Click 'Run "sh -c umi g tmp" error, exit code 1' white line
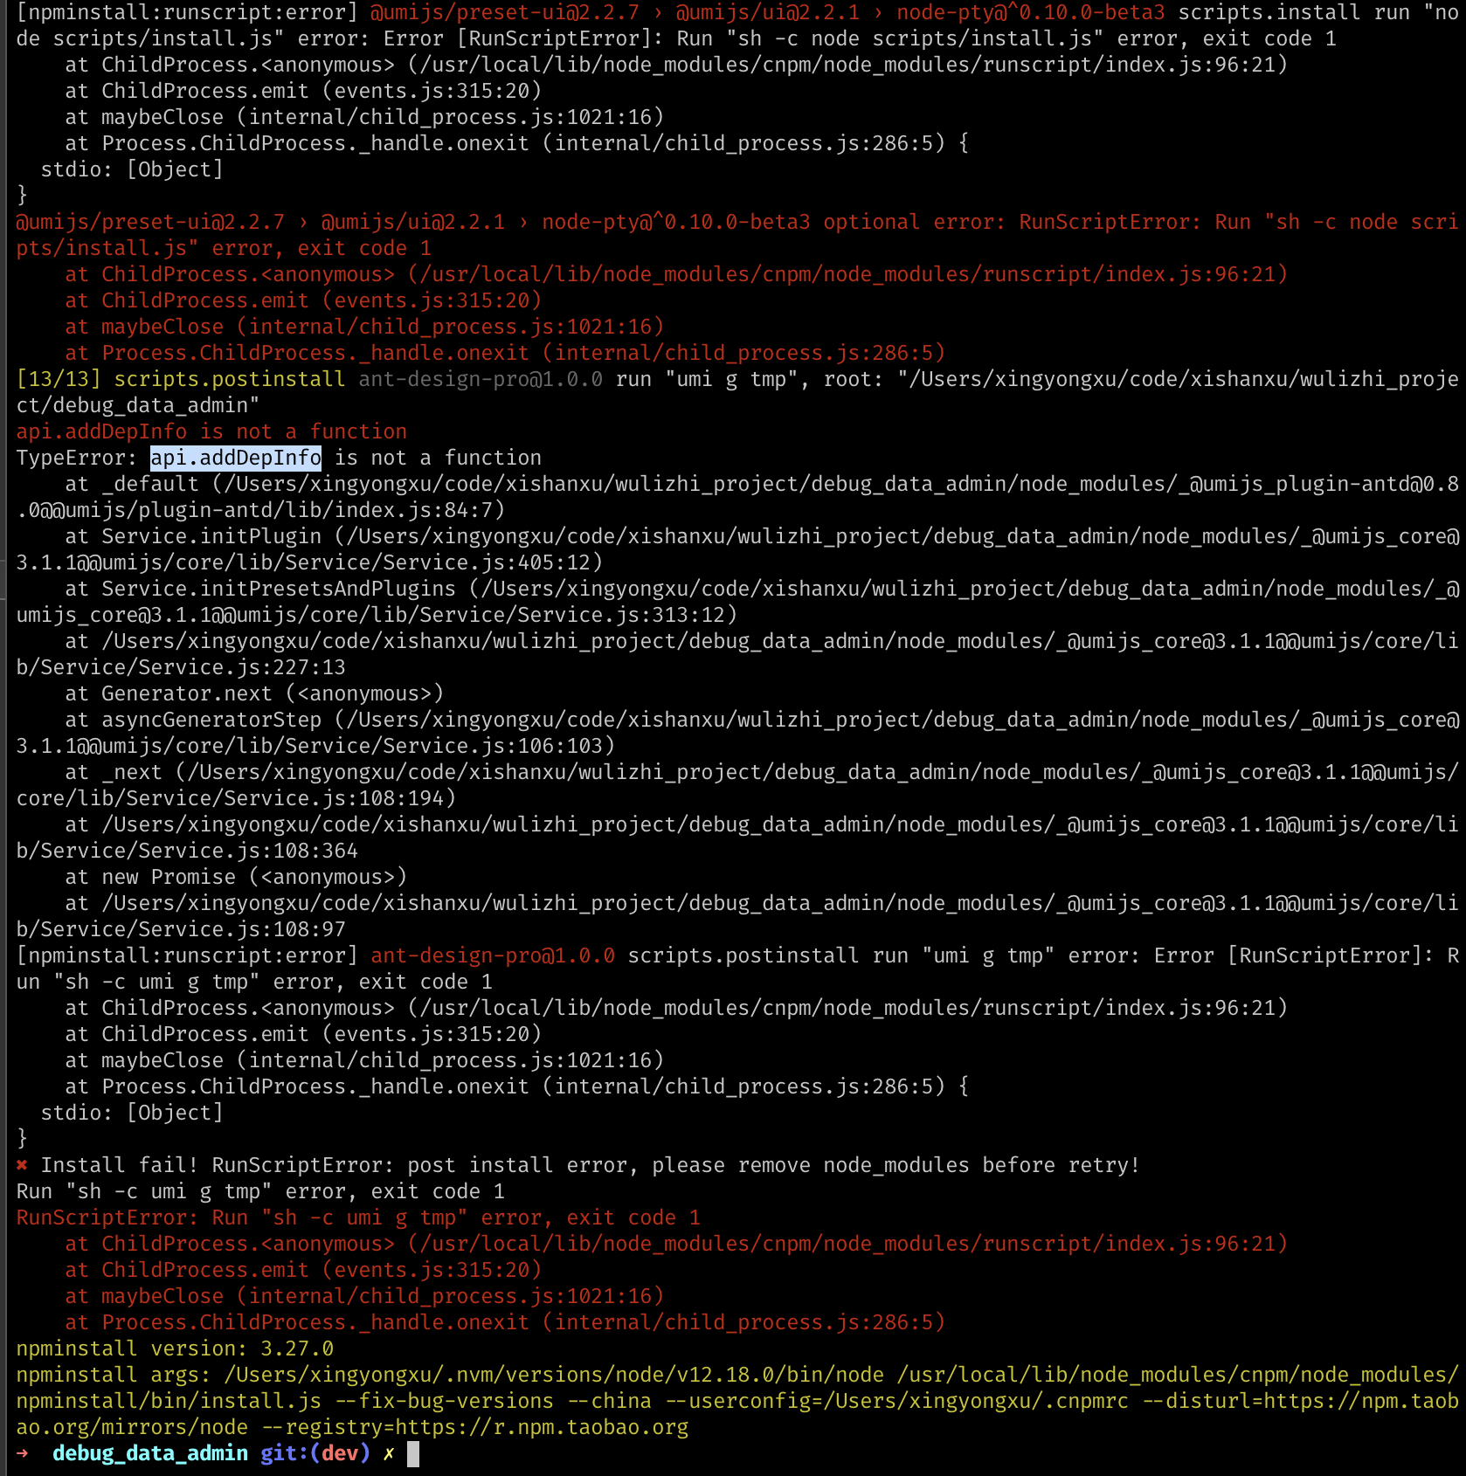Viewport: 1466px width, 1476px height. (260, 1191)
